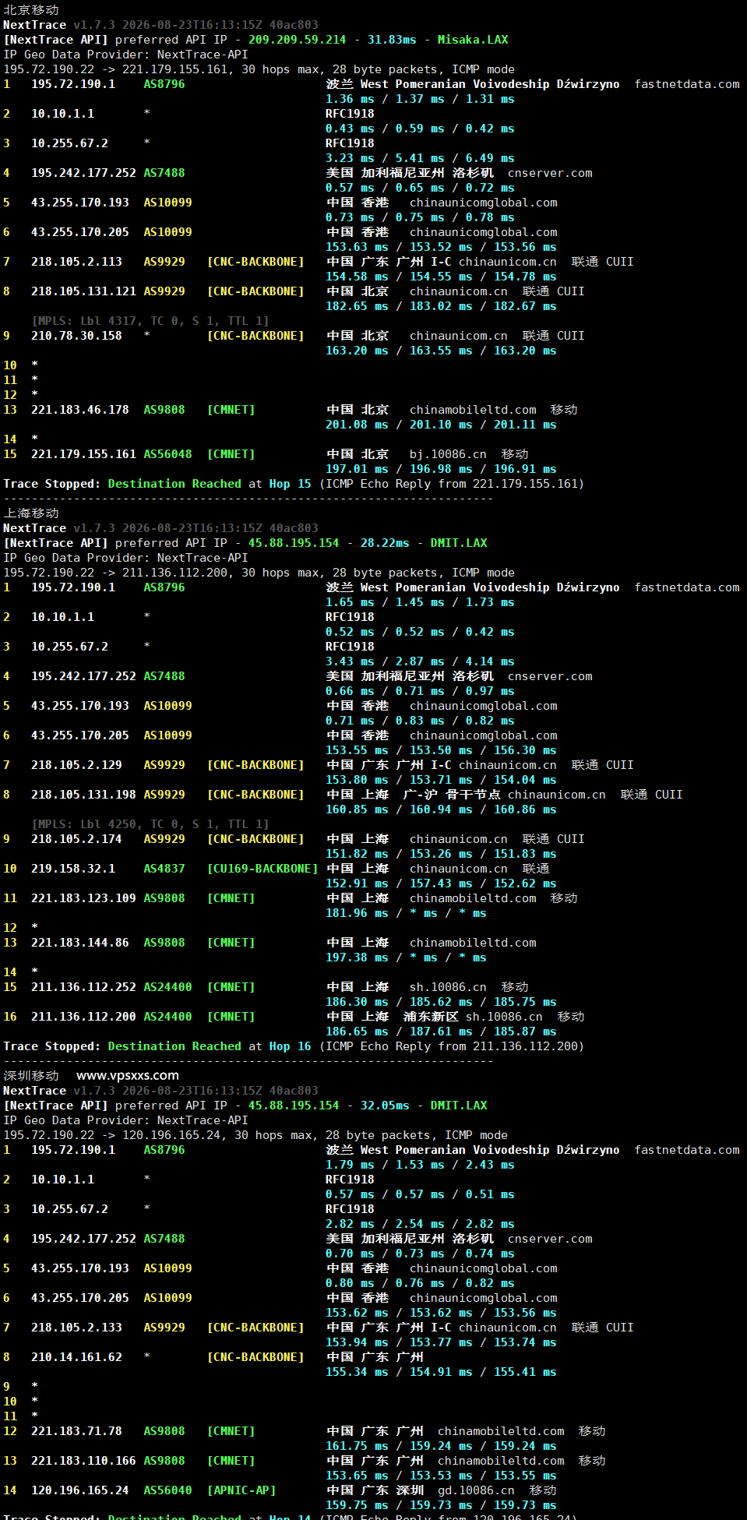Click the 221.183.110.166 hop IP
The width and height of the screenshot is (747, 1520).
pyautogui.click(x=83, y=1461)
